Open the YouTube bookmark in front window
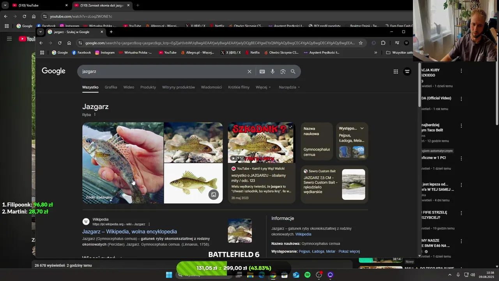This screenshot has width=499, height=281. [x=167, y=52]
